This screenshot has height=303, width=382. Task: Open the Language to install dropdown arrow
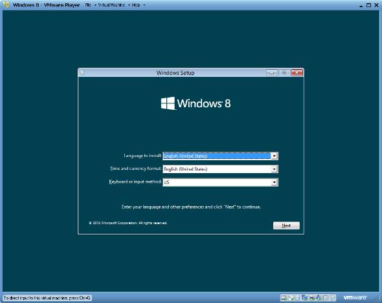coord(275,156)
